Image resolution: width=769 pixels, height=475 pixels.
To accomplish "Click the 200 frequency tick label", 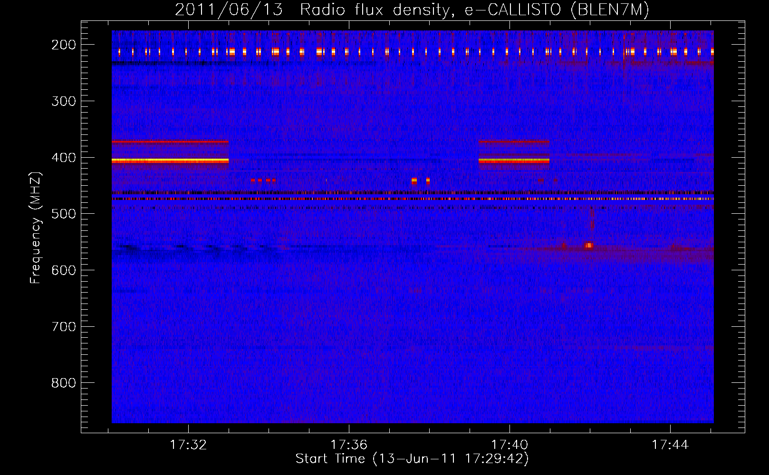I will [x=63, y=45].
